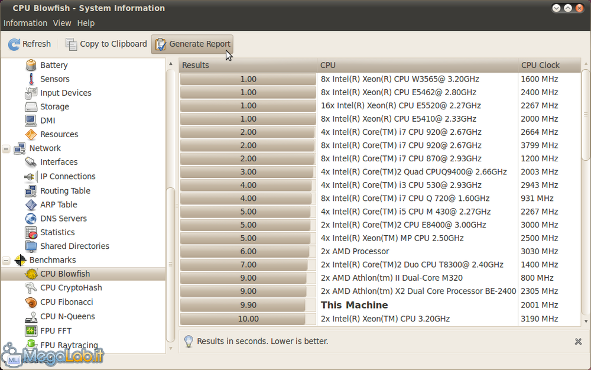Select Core i7 CPU 870 row
The height and width of the screenshot is (370, 591).
[380, 158]
